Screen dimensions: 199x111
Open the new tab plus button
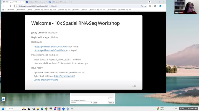click(73, 2)
